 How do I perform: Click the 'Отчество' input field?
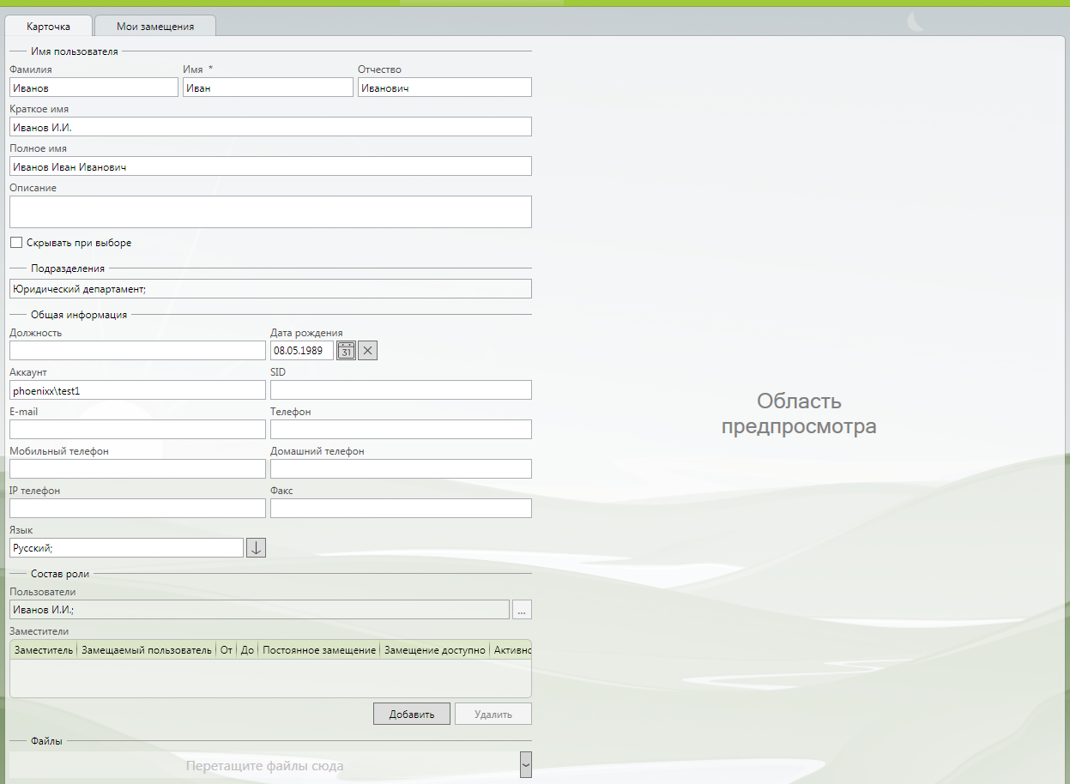pos(444,87)
